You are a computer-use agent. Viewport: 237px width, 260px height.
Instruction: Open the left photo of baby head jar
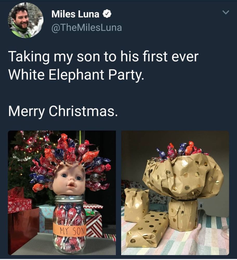click(x=62, y=193)
